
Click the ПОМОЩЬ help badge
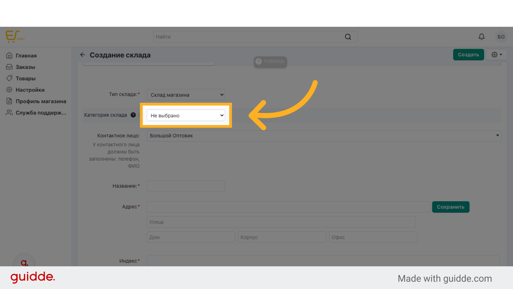[x=270, y=61]
